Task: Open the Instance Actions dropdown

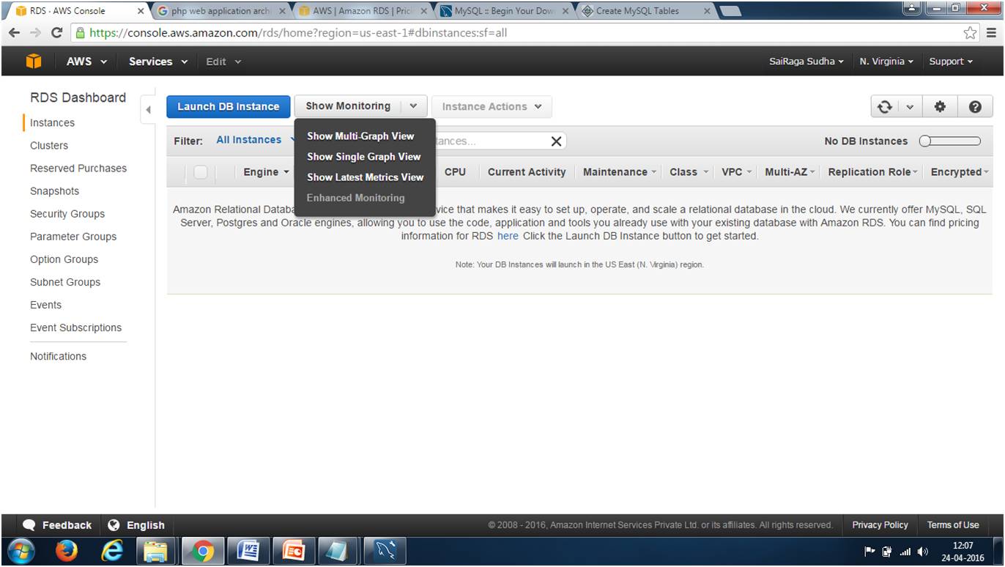Action: [x=492, y=107]
